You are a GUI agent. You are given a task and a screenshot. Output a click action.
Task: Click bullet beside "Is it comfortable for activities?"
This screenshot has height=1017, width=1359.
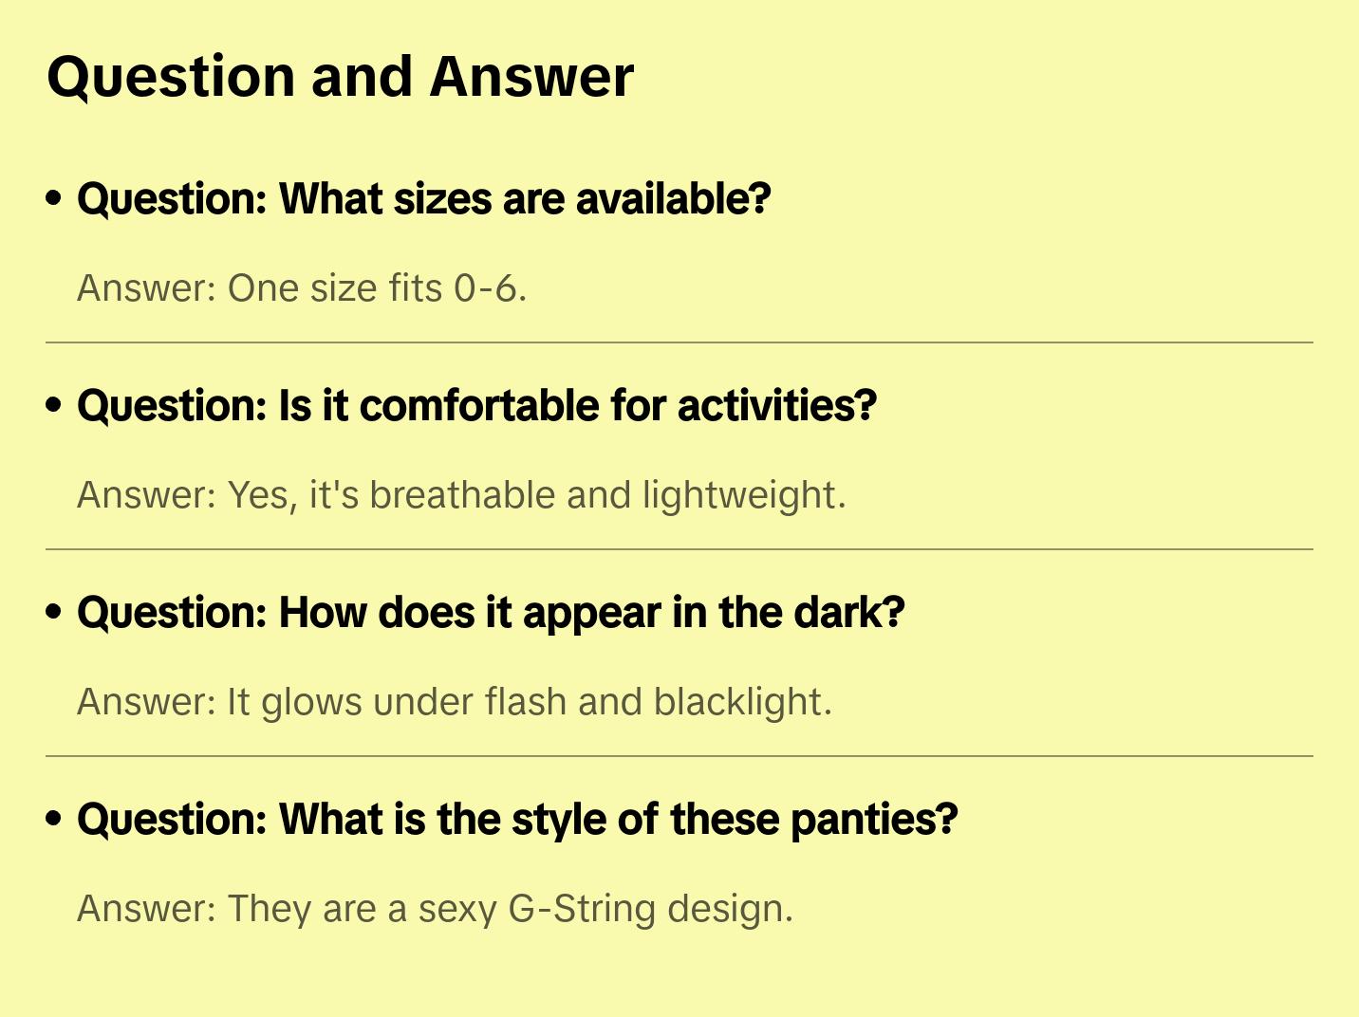tap(54, 405)
